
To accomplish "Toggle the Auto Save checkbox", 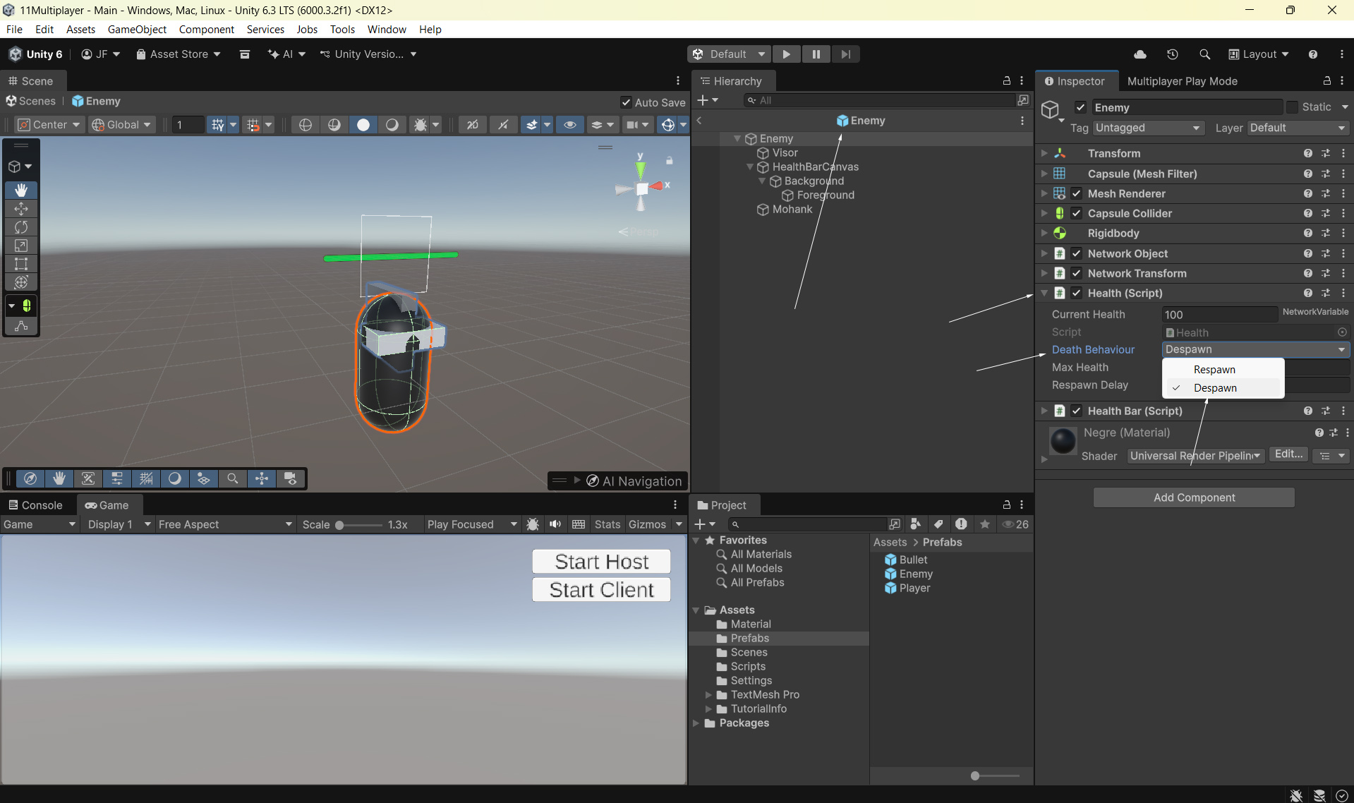I will coord(626,102).
